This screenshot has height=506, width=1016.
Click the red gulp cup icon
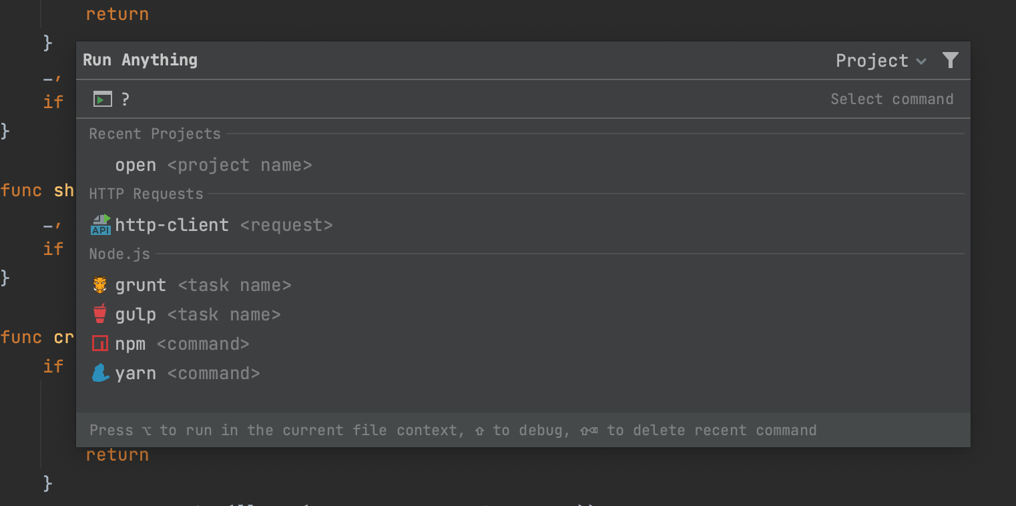pyautogui.click(x=100, y=314)
